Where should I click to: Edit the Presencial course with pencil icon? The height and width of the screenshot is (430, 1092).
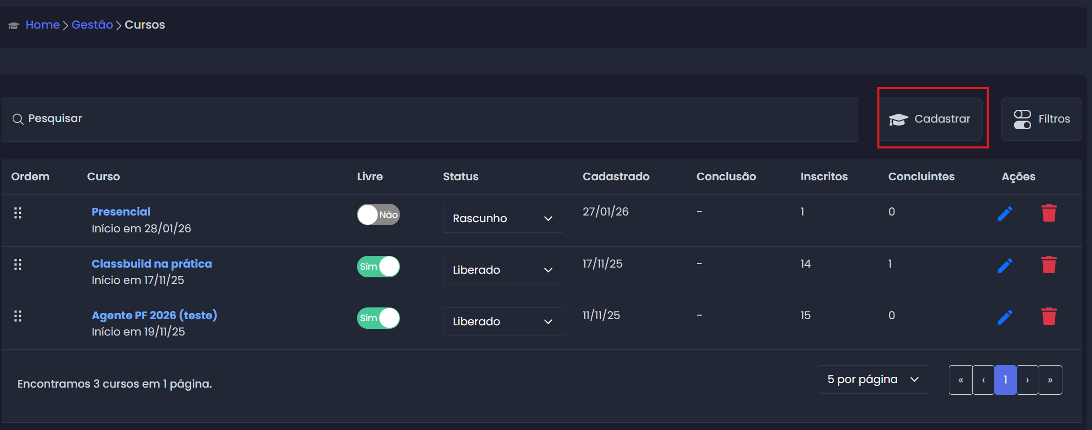(1005, 213)
